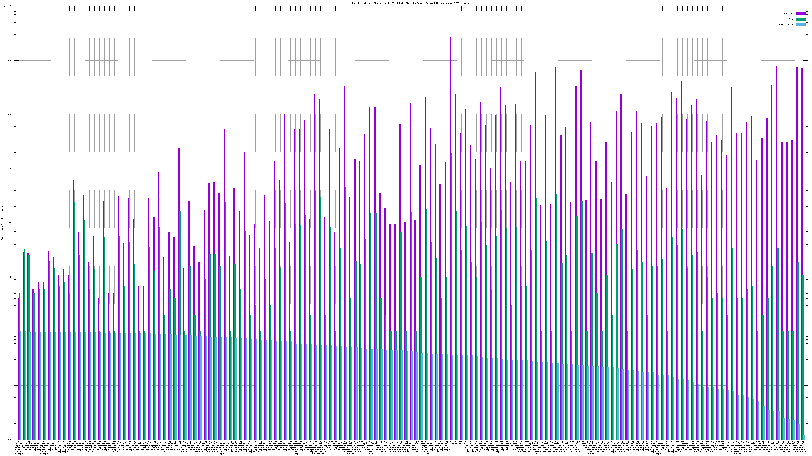
Task: Click the green Spam legend swatch
Action: 800,19
